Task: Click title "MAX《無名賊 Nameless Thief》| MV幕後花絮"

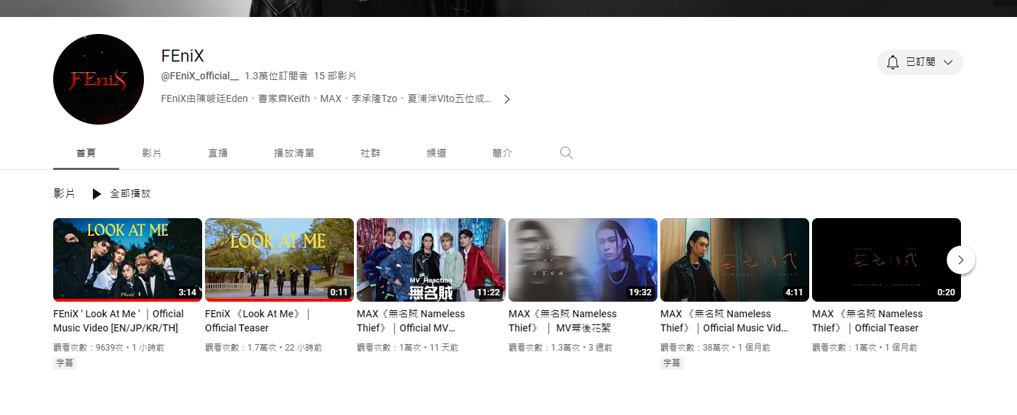Action: pyautogui.click(x=562, y=321)
